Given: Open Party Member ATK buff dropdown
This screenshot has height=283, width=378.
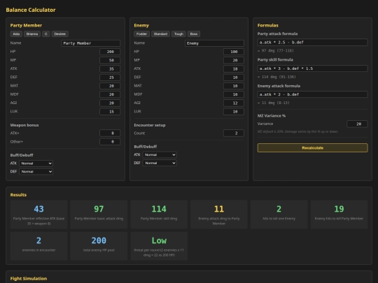Looking at the screenshot, I should click(36, 164).
